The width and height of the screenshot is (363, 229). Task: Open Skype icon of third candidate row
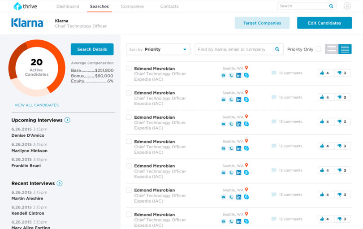[246, 124]
